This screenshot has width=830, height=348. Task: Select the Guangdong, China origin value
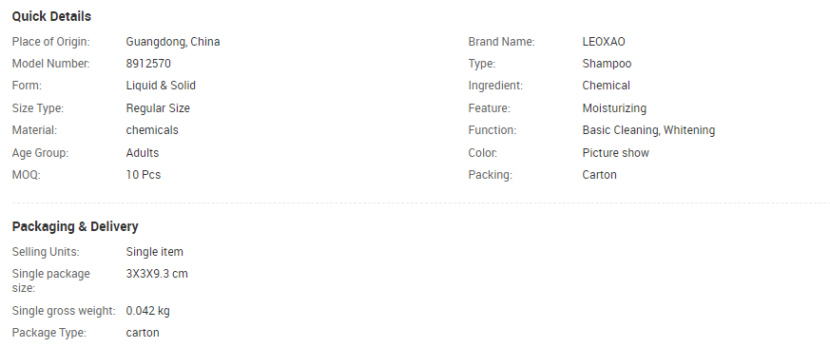pos(173,42)
